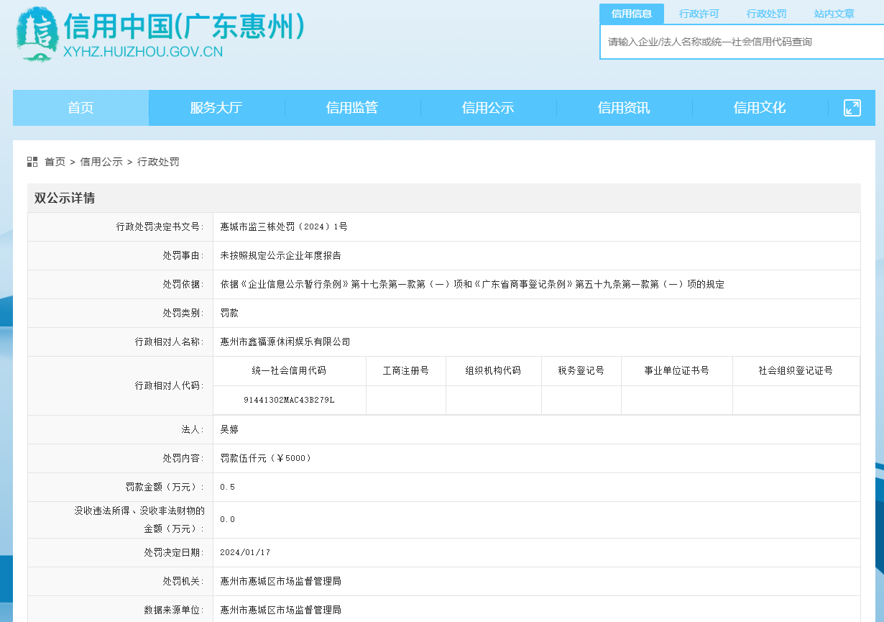The image size is (884, 622).
Task: Click the 行政相对人代码 row label
Action: pyautogui.click(x=170, y=385)
